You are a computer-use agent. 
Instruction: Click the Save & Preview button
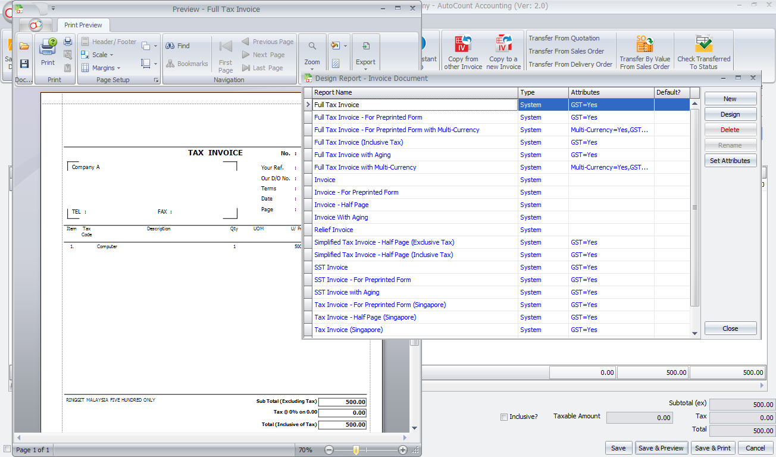pos(661,448)
